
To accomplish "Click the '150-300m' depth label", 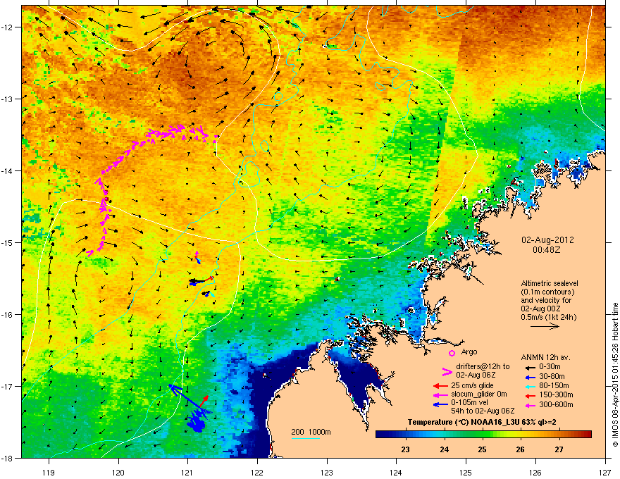I will pyautogui.click(x=556, y=394).
